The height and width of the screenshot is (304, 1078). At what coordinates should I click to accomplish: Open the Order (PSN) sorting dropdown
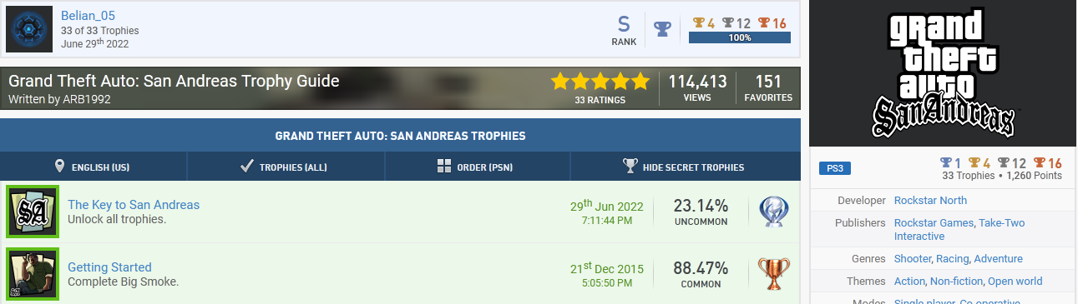(x=477, y=167)
